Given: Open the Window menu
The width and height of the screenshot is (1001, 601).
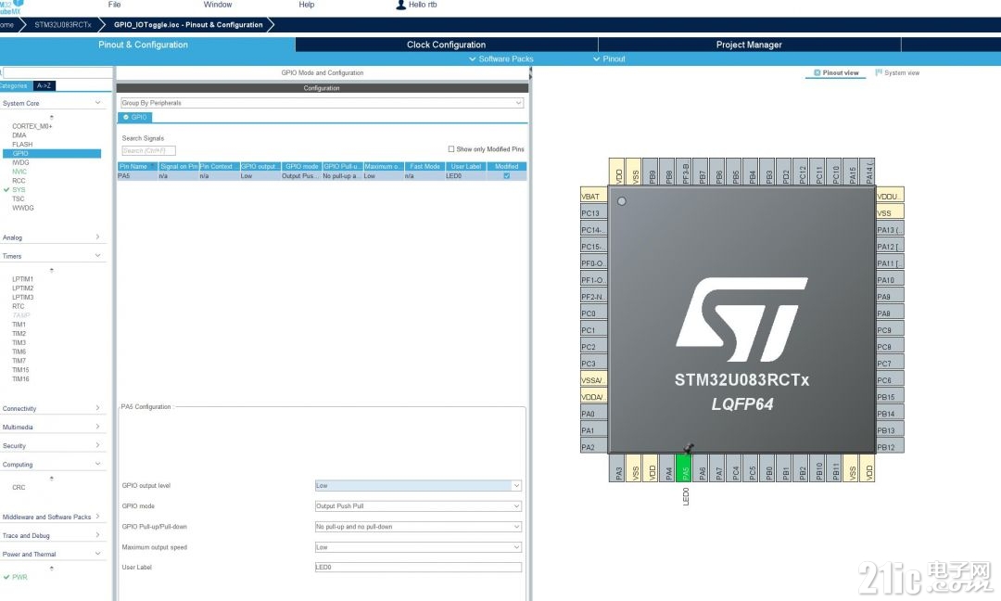Looking at the screenshot, I should (x=218, y=5).
